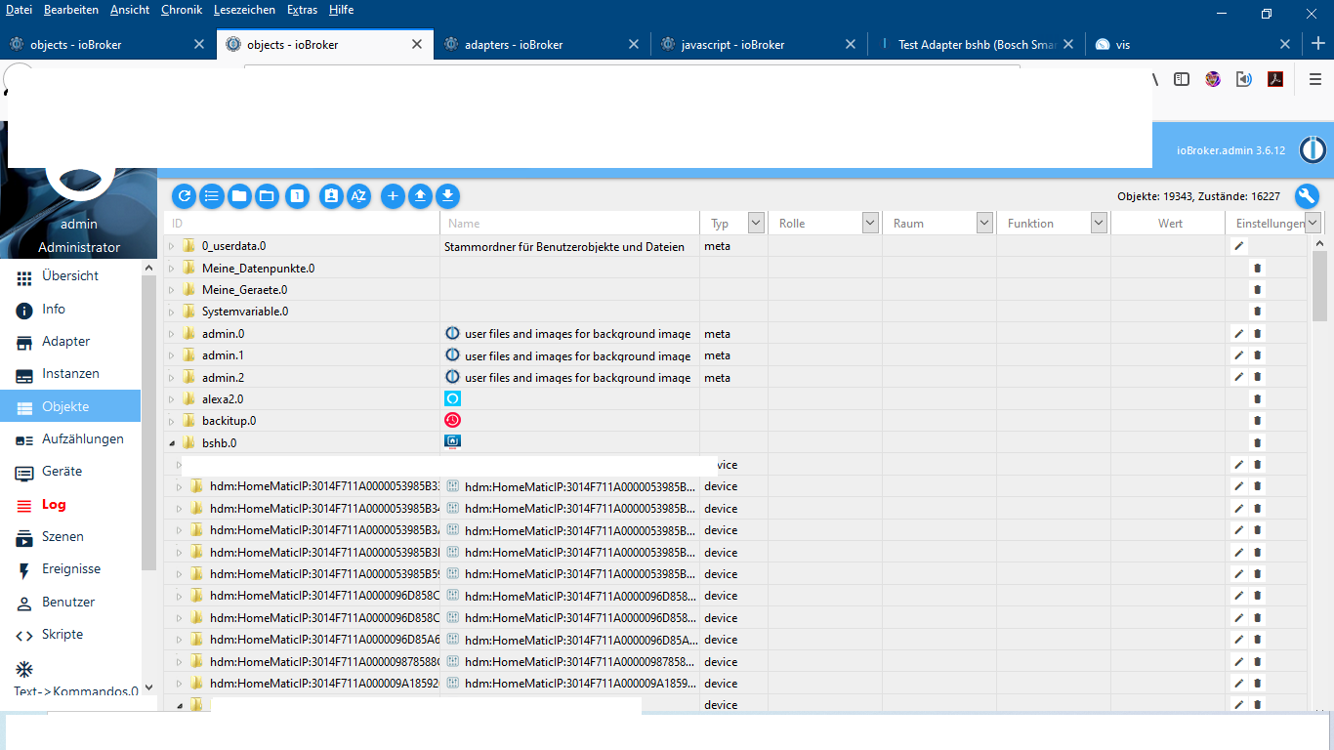
Task: Open the Chronik menu
Action: pos(182,10)
